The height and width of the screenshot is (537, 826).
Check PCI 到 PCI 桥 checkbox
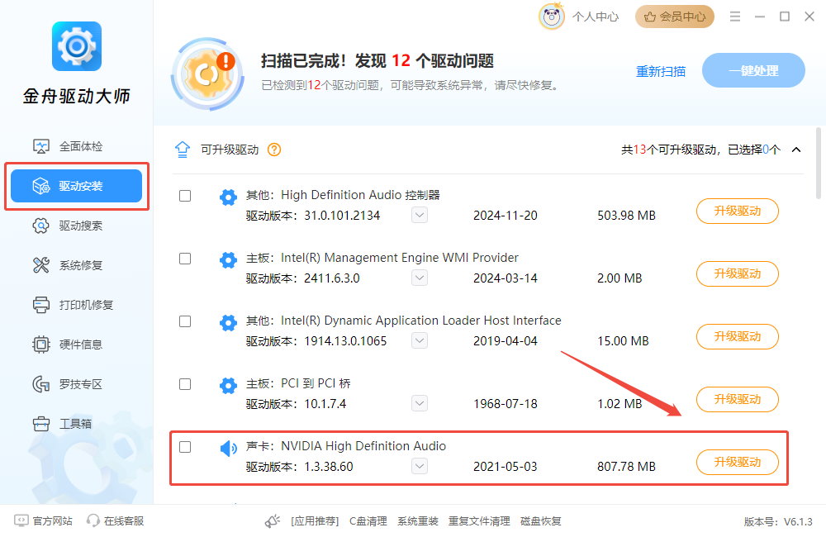[x=185, y=384]
